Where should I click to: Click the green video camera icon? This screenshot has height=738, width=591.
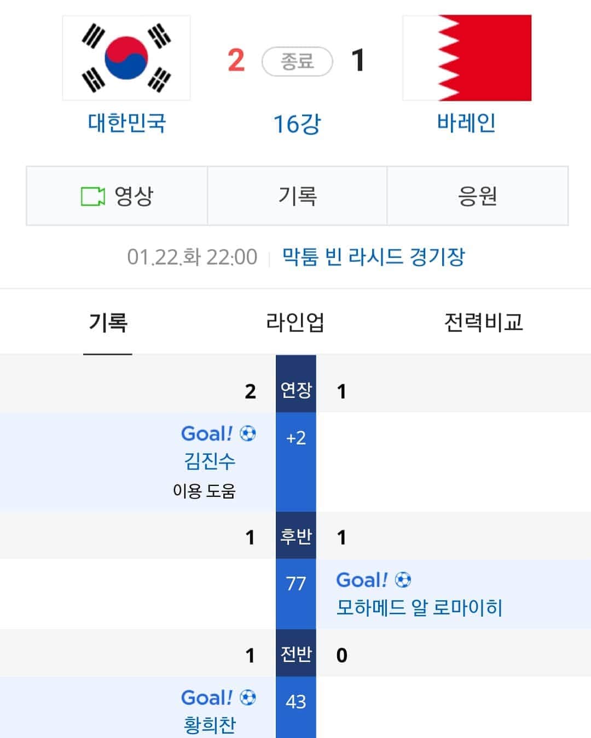[92, 196]
